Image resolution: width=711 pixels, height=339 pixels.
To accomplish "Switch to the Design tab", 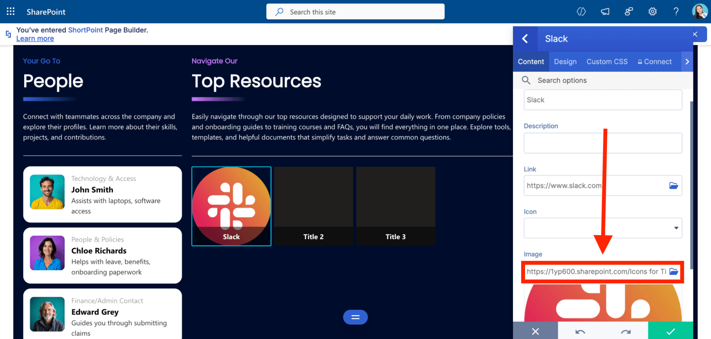I will (565, 61).
